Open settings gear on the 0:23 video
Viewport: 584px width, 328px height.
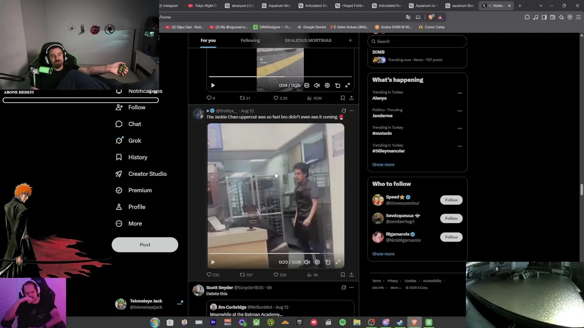(x=317, y=262)
